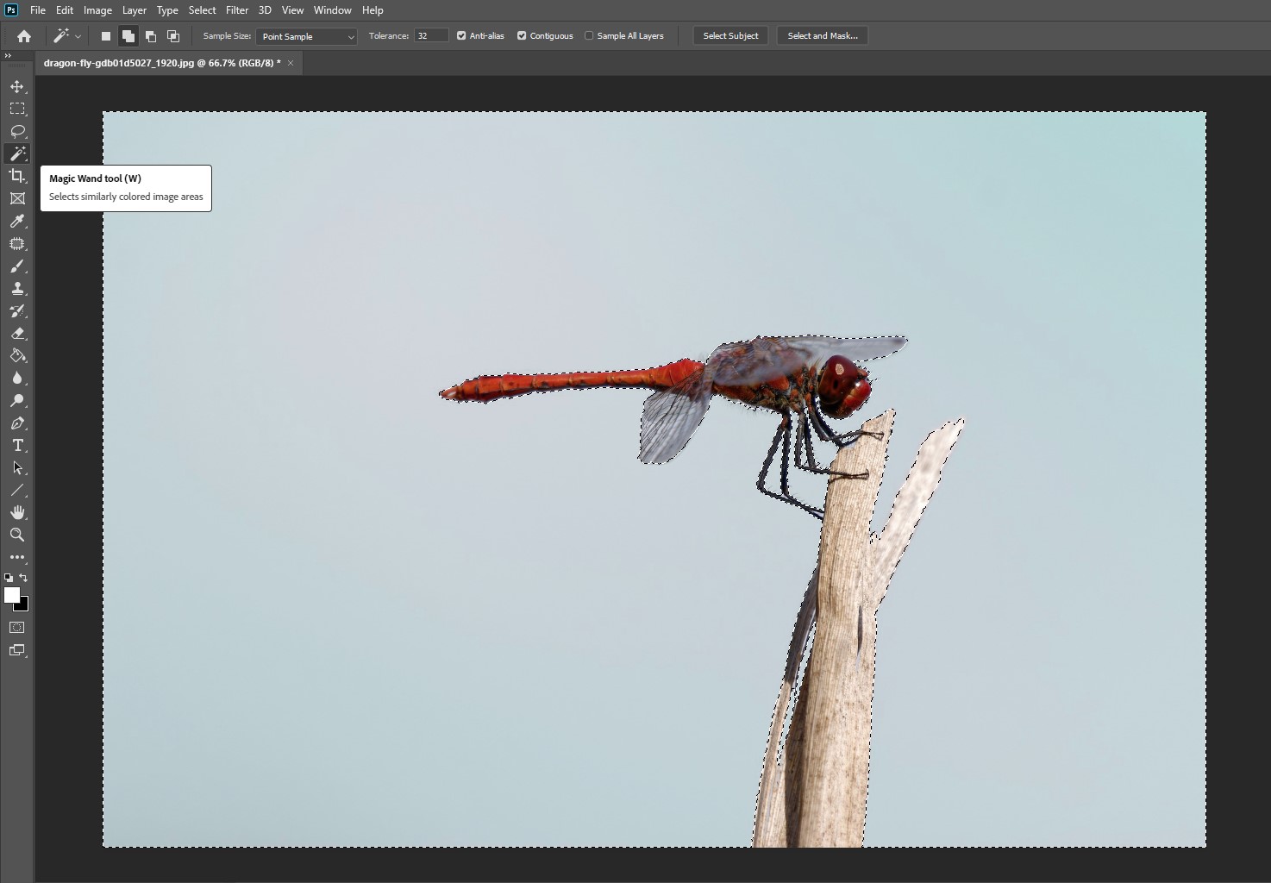Click the Select Subject button
The width and height of the screenshot is (1271, 883).
coord(730,35)
